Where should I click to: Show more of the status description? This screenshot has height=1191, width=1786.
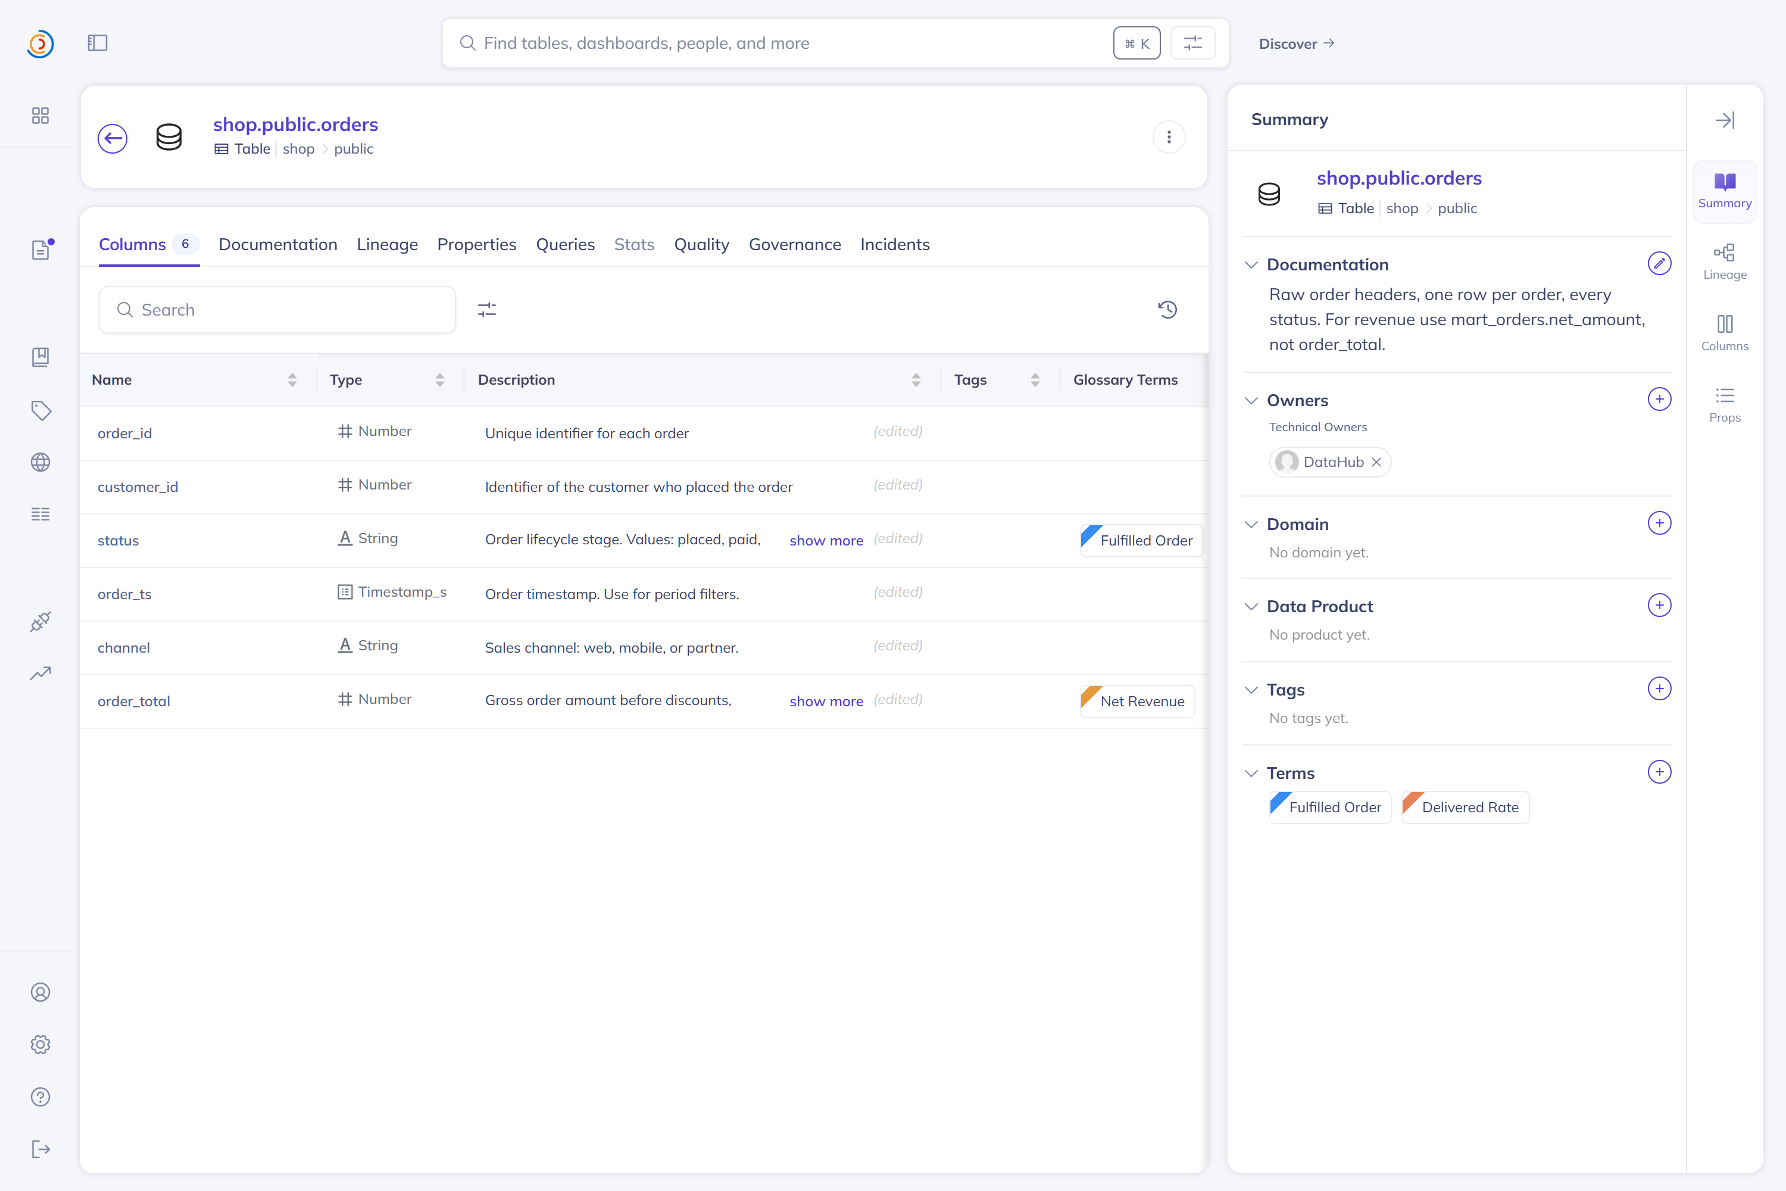pyautogui.click(x=826, y=541)
